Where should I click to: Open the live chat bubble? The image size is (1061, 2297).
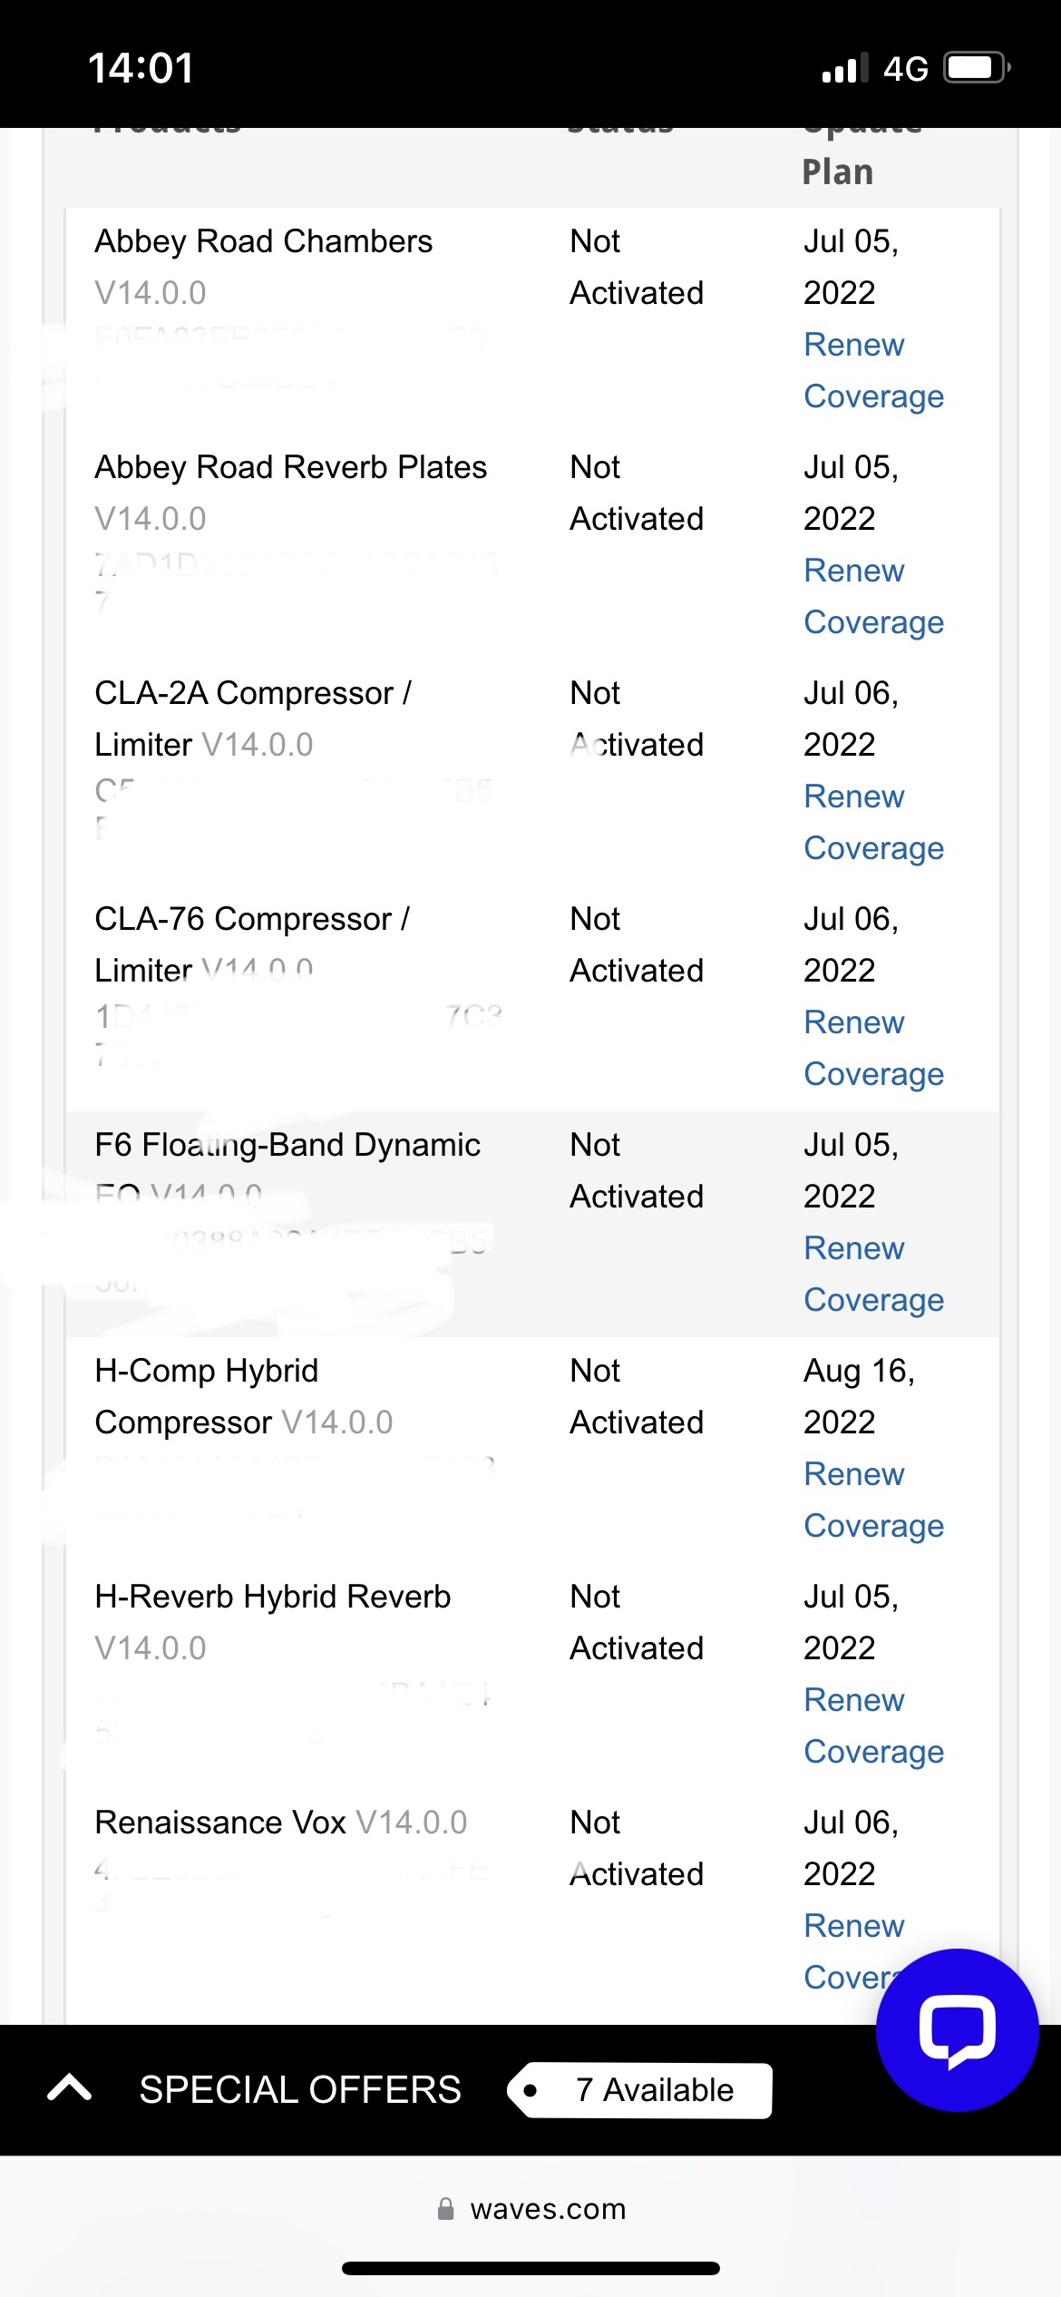[x=957, y=2030]
